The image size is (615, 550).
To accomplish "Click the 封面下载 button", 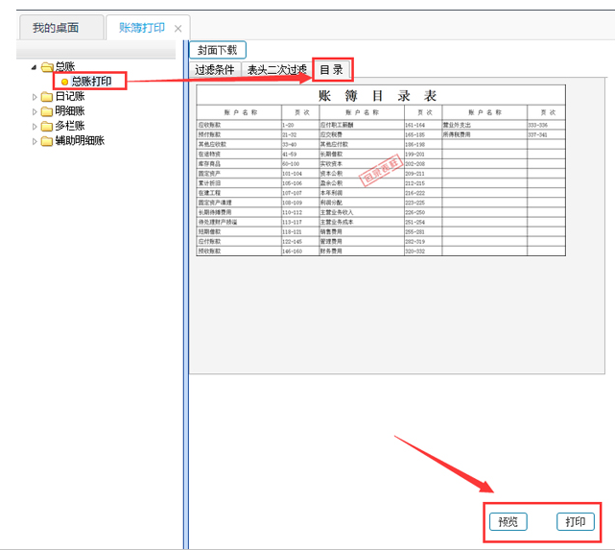I will click(x=217, y=50).
